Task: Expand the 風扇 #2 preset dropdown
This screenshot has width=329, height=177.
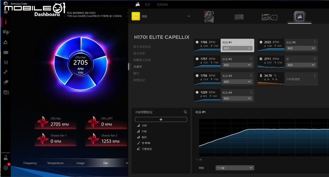Action: pyautogui.click(x=237, y=65)
